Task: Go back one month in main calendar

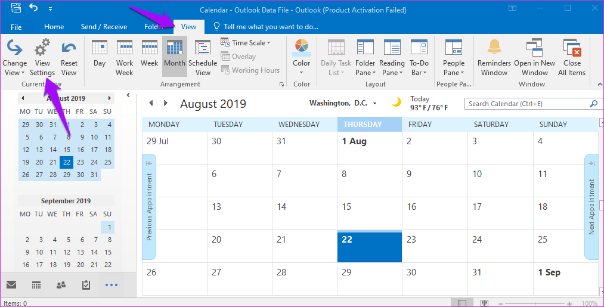Action: coord(151,103)
